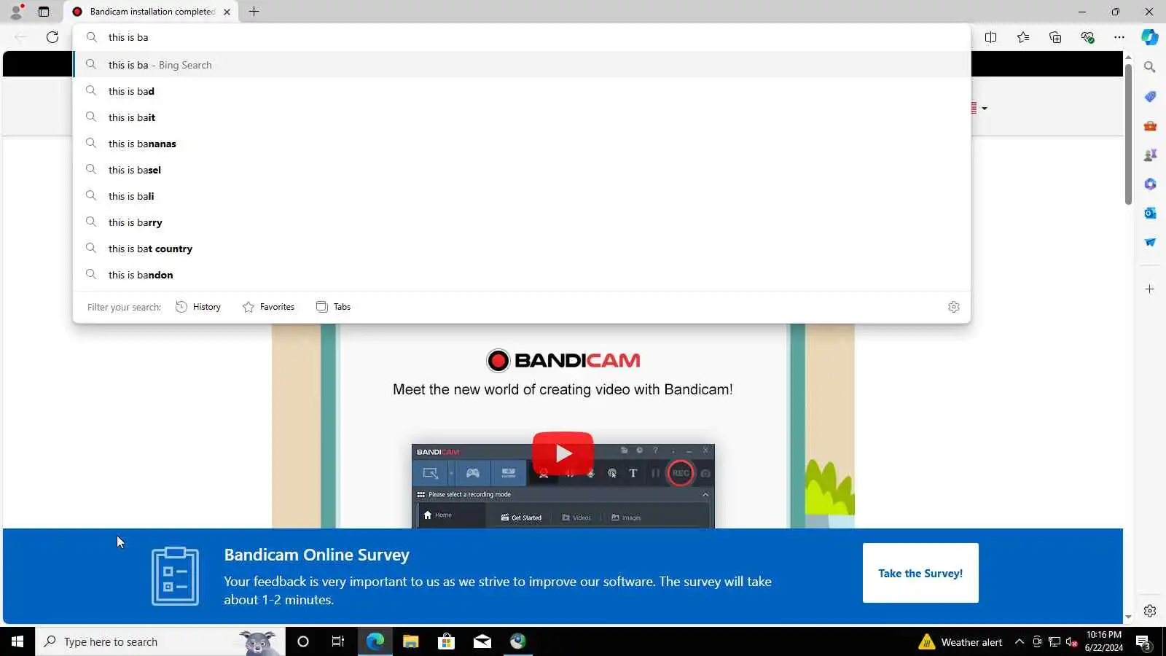Pick the 'this is bandon' suggestion
This screenshot has width=1166, height=656.
pos(522,275)
